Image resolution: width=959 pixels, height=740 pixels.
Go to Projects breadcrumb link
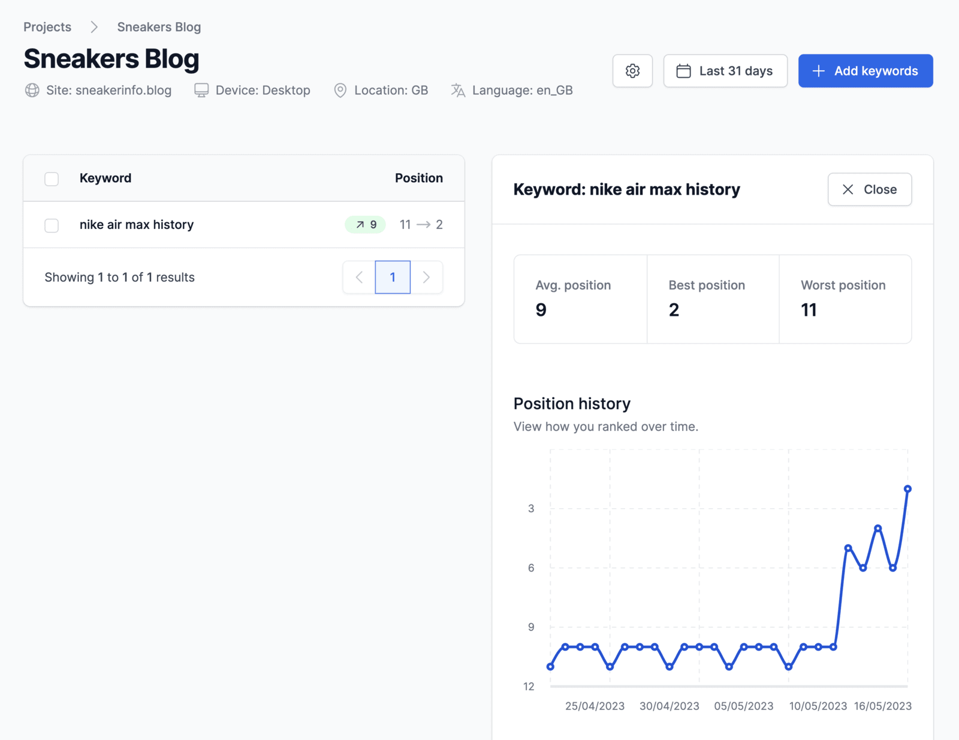47,27
